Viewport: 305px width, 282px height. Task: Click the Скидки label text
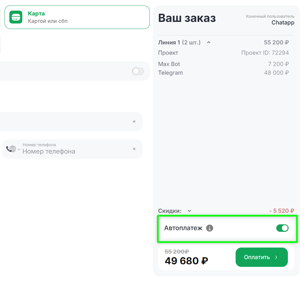point(169,211)
